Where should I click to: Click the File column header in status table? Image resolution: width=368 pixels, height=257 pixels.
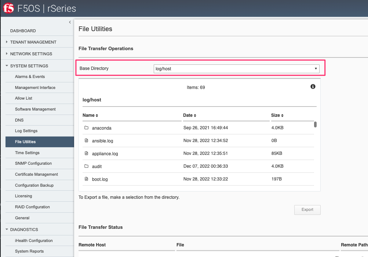pyautogui.click(x=180, y=245)
